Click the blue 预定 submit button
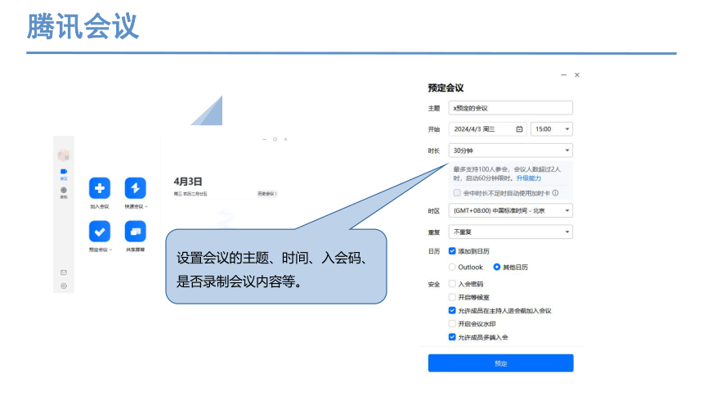This screenshot has width=703, height=396. [x=501, y=363]
